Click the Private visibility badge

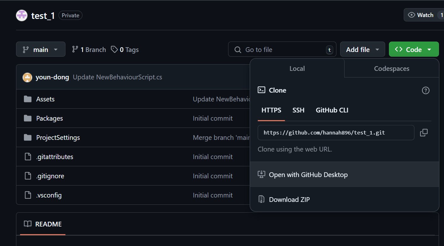70,15
